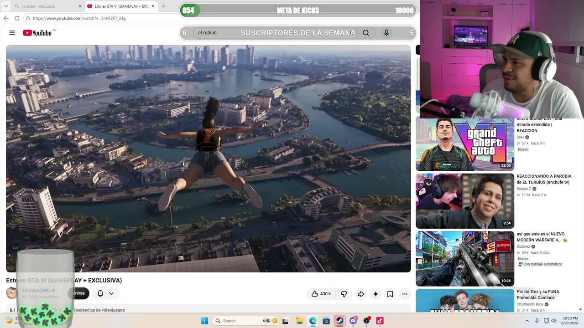Click the 'REACCIONANDO A PARODIA DE EL TURBIUS' title

(x=544, y=179)
